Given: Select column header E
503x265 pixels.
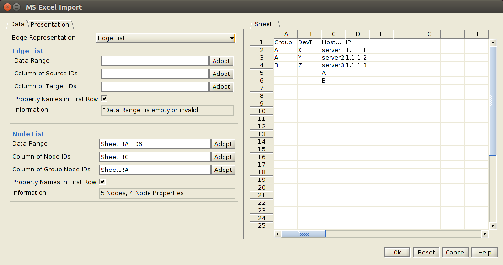Looking at the screenshot, I should tap(381, 34).
